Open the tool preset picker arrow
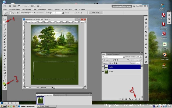Screen dimensions: 172x108 [x=8, y=13]
